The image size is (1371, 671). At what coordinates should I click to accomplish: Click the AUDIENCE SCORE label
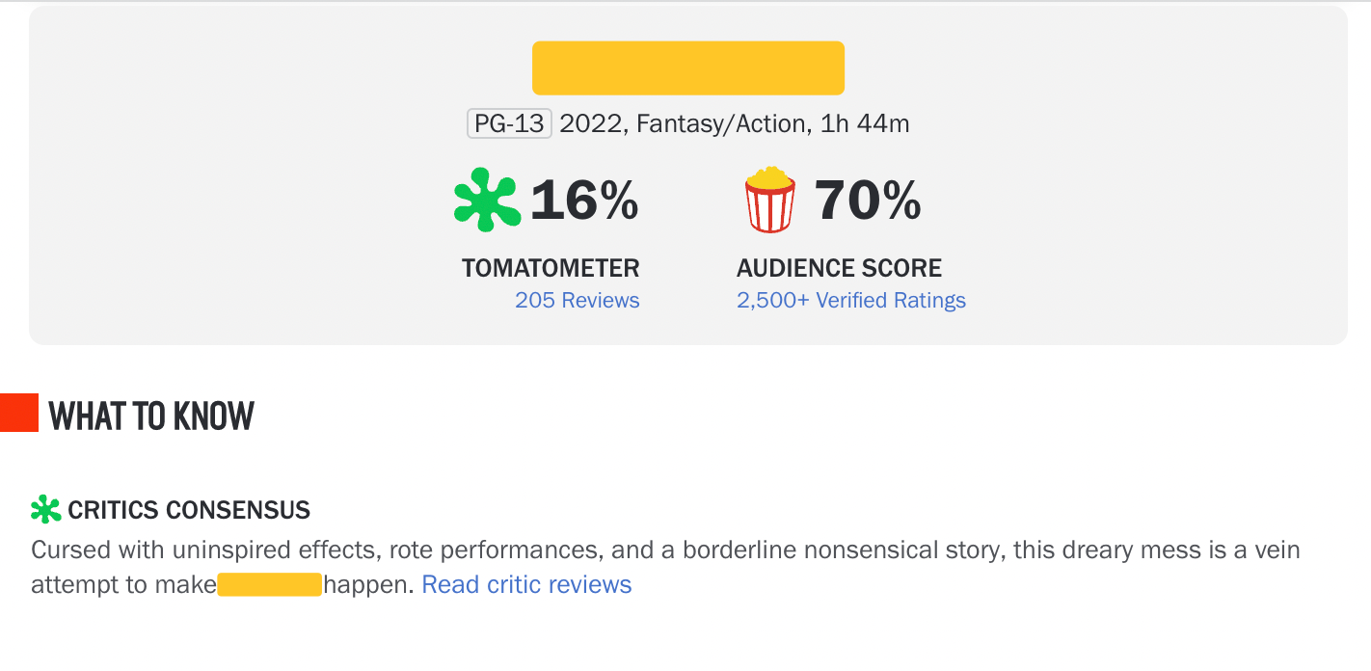pos(839,267)
